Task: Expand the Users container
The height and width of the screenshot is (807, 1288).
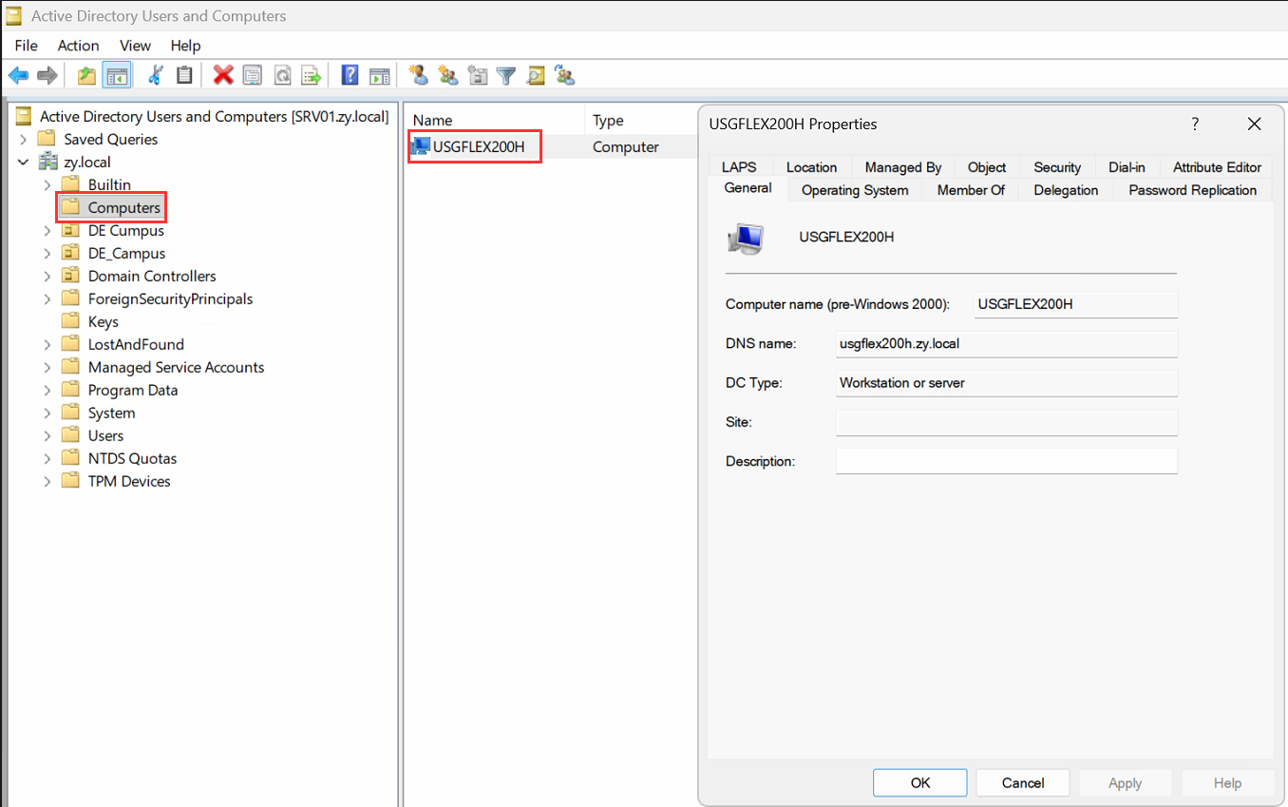Action: point(47,436)
